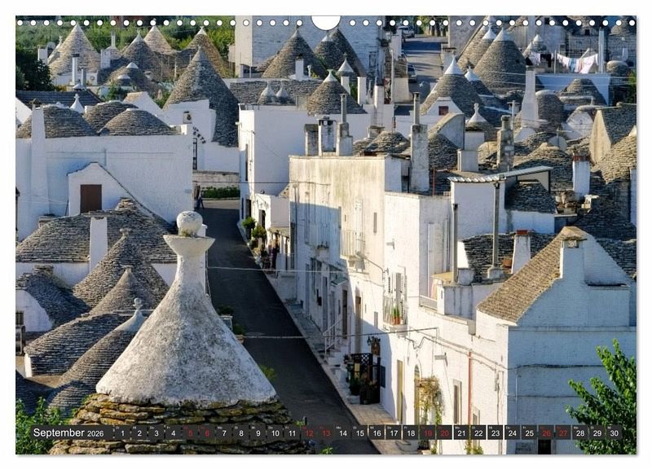This screenshot has height=470, width=652.
Task: Click the brown wooden door on white house
Action: coord(90,198)
